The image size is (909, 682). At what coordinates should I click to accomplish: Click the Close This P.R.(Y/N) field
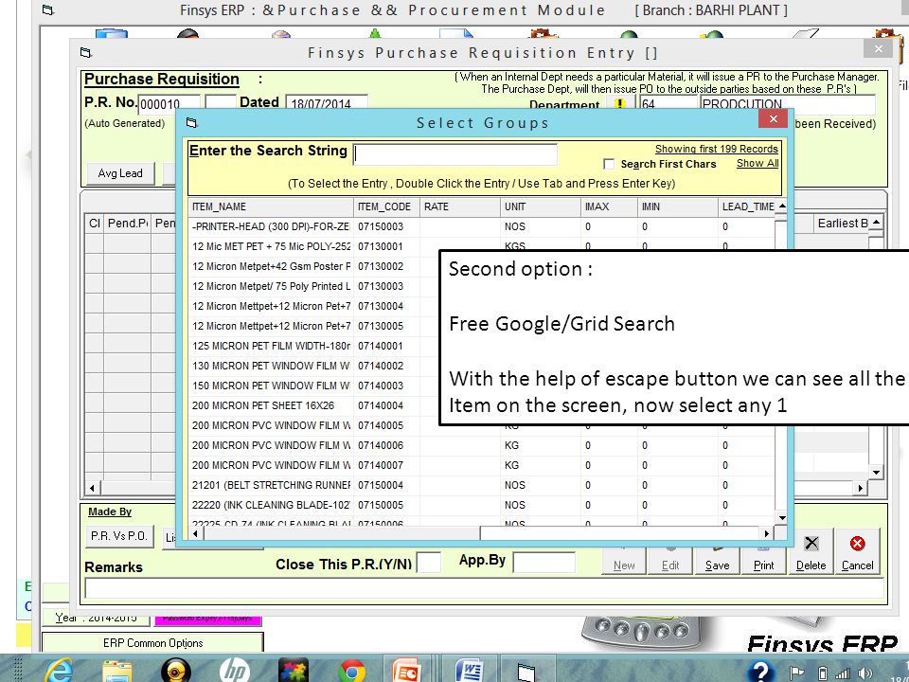pyautogui.click(x=429, y=563)
